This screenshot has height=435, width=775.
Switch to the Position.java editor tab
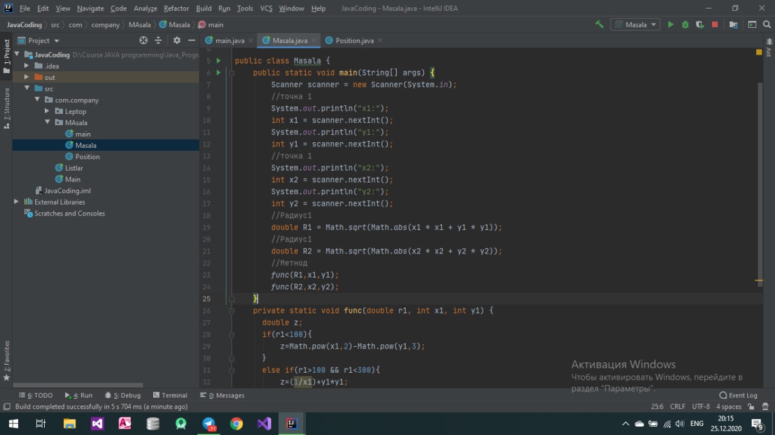pyautogui.click(x=354, y=41)
